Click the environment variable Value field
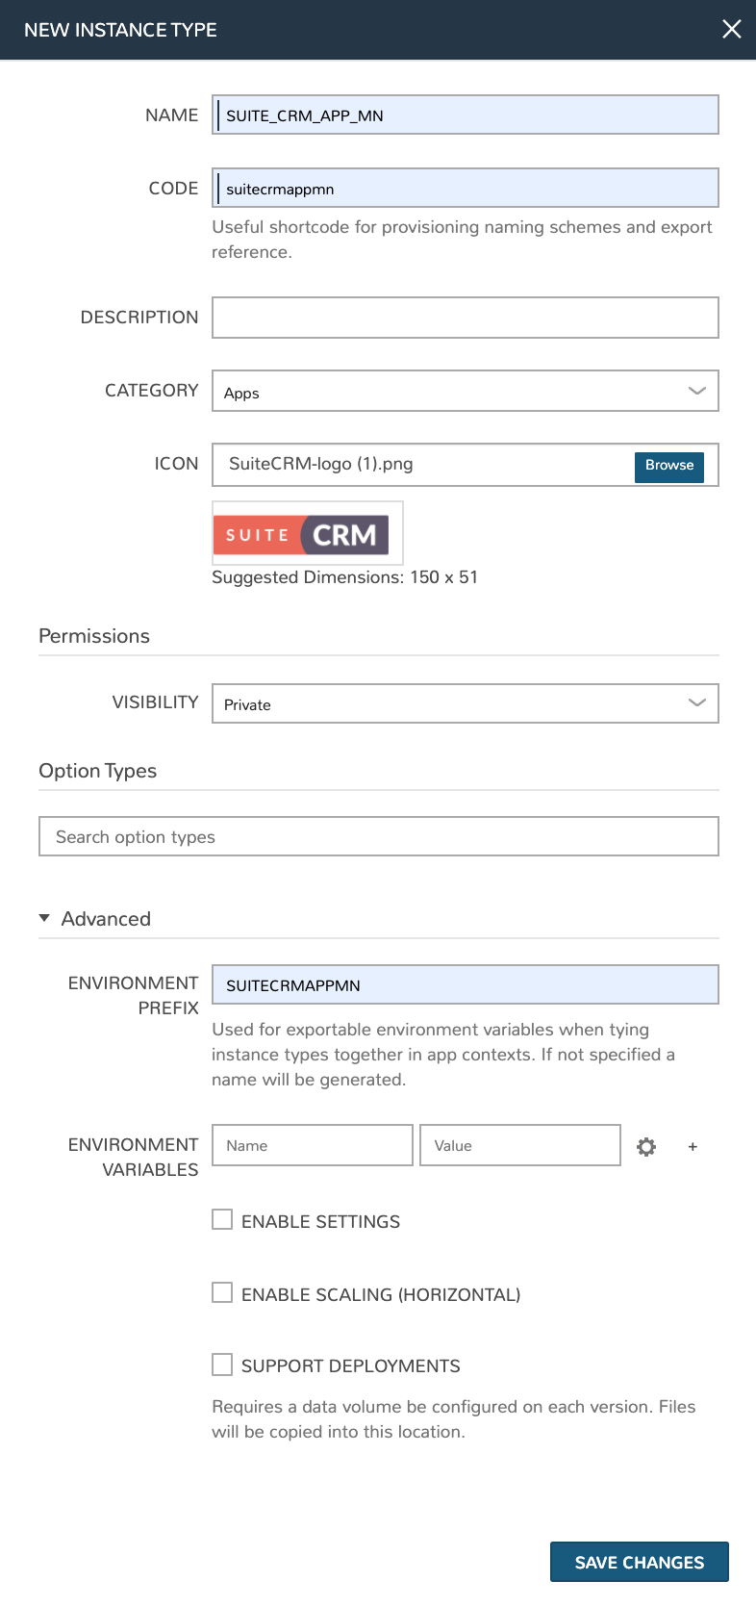This screenshot has width=756, height=1607. [x=519, y=1145]
